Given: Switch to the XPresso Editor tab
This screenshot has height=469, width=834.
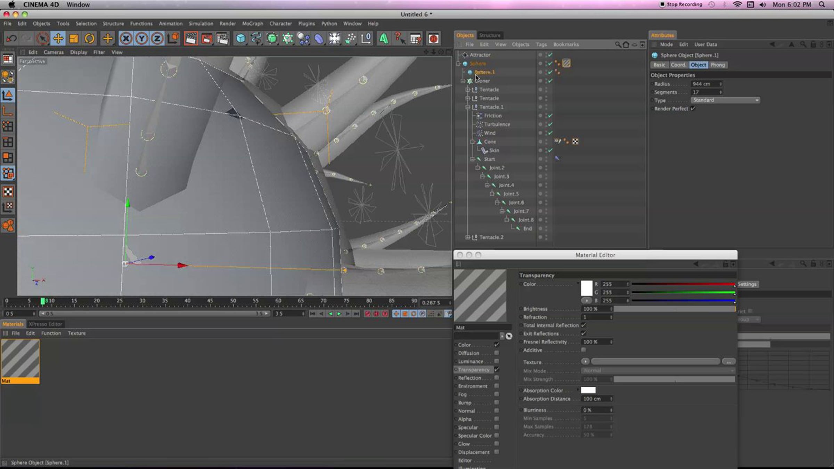Looking at the screenshot, I should click(46, 324).
